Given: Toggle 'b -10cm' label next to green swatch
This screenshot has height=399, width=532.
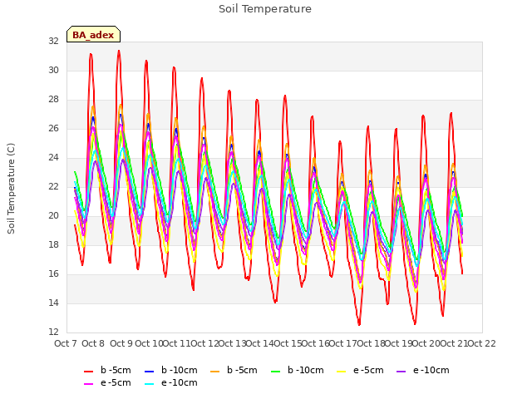Looking at the screenshot, I should click(x=306, y=370).
